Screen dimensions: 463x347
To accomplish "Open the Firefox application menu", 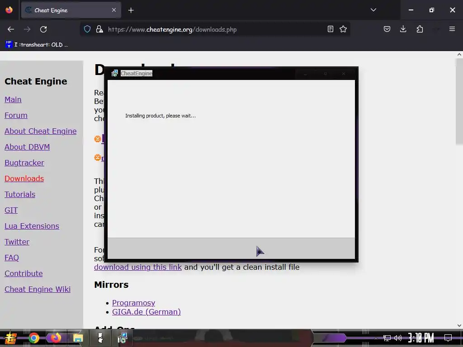I will (452, 29).
